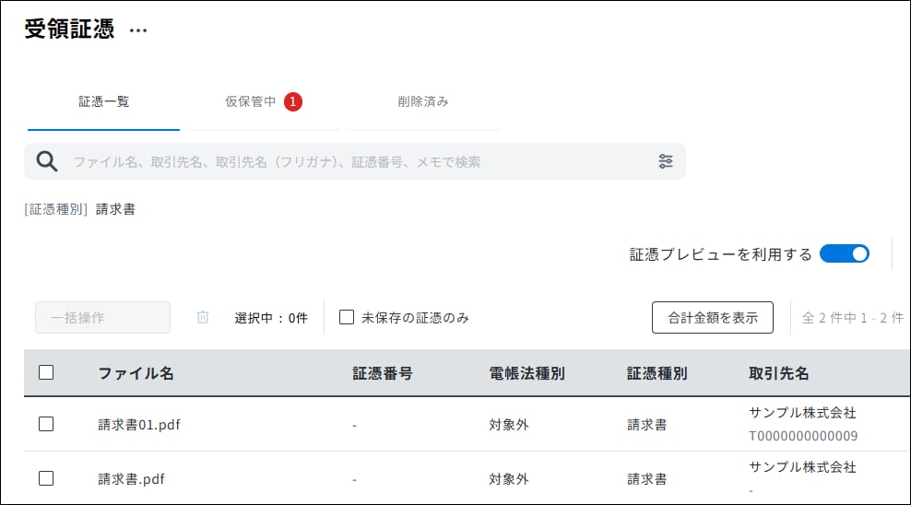Turn off the 証憑プレビューを利用する switch
911x505 pixels.
[x=845, y=254]
